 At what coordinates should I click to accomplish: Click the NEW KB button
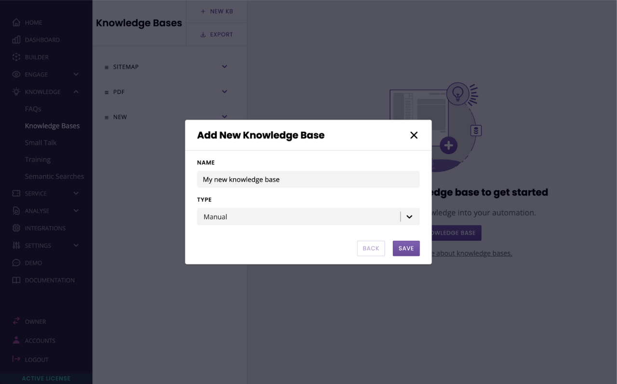216,11
